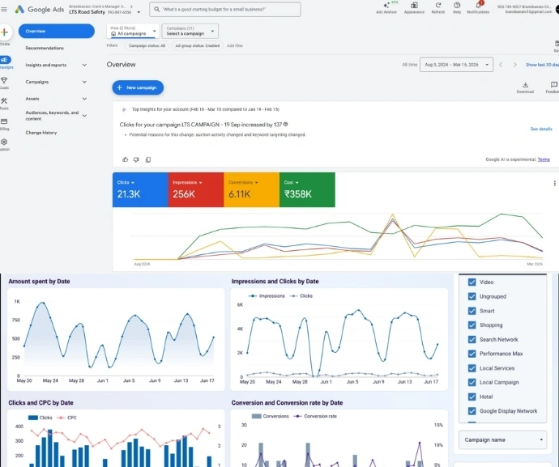
Task: Open the Help icon in the header
Action: [457, 6]
